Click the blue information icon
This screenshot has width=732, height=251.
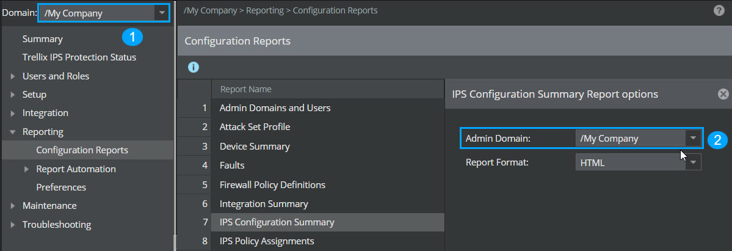coord(194,67)
